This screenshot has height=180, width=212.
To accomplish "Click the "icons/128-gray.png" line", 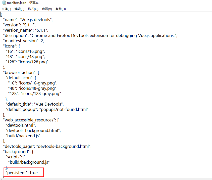I will [34, 94].
